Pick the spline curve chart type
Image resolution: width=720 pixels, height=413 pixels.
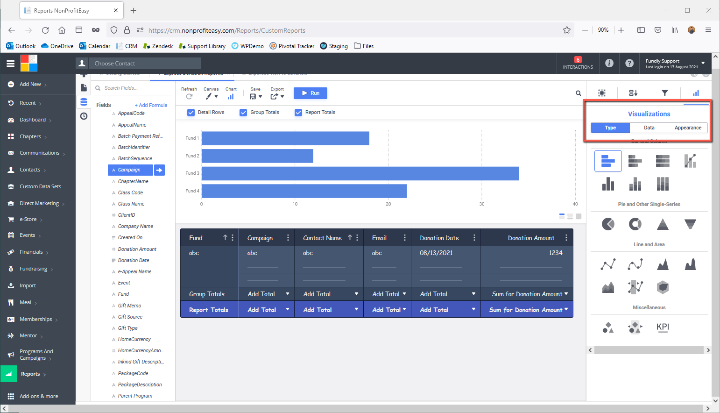(635, 264)
